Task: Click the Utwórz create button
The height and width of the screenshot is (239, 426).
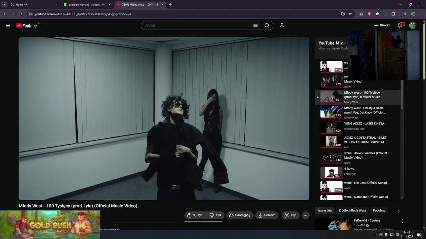Action: coord(382,25)
